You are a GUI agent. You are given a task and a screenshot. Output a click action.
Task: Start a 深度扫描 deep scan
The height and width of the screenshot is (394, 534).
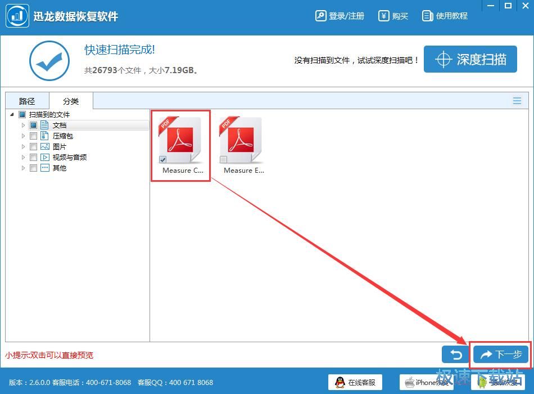point(470,59)
